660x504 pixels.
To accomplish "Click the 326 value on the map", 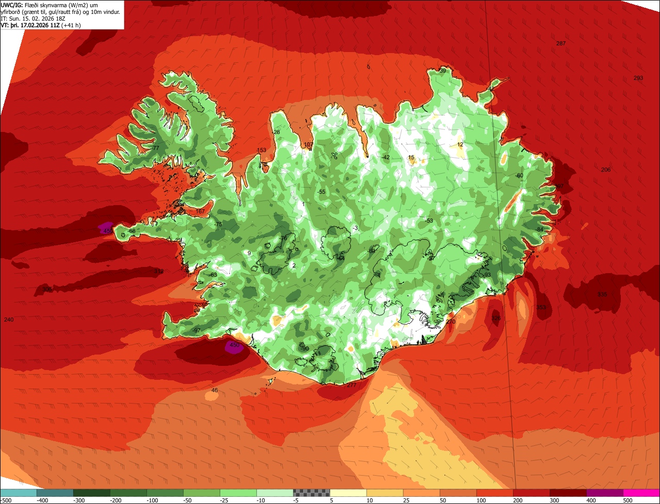I will [496, 318].
